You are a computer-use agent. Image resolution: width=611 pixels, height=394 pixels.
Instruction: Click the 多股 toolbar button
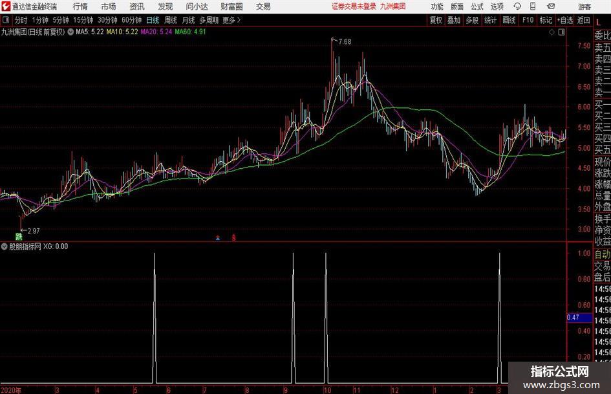coord(472,20)
